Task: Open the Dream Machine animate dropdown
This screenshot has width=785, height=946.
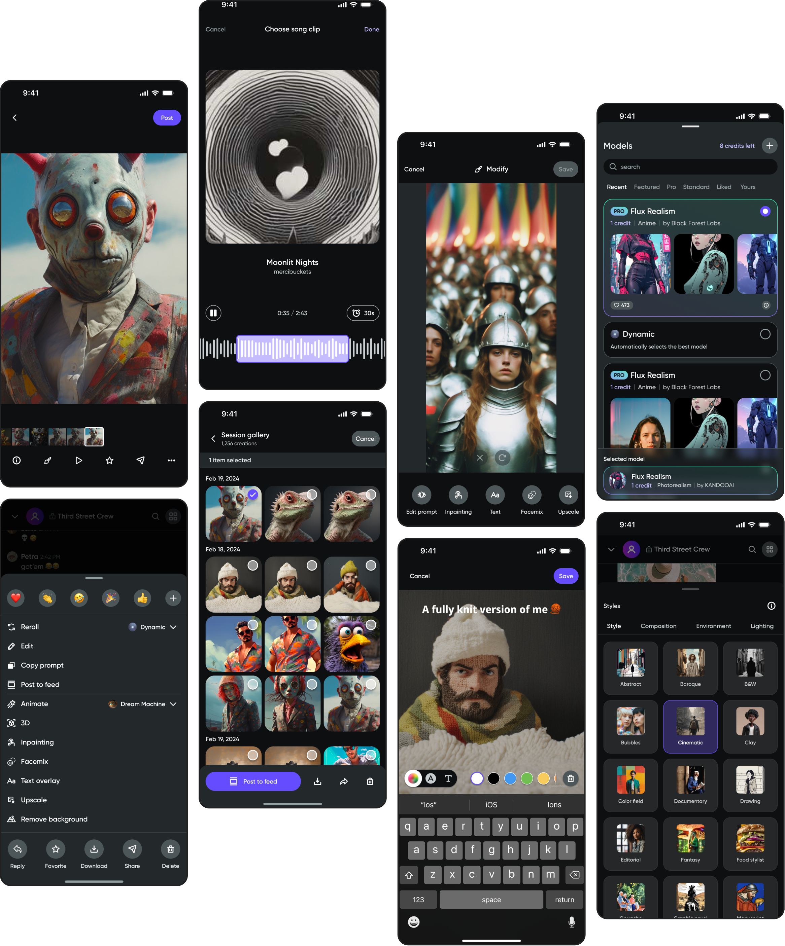Action: 173,704
